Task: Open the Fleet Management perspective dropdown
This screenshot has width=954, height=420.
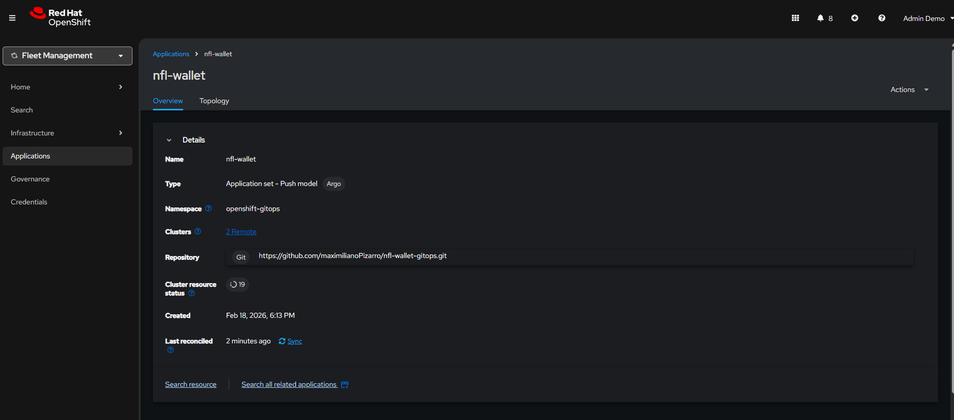Action: click(68, 56)
